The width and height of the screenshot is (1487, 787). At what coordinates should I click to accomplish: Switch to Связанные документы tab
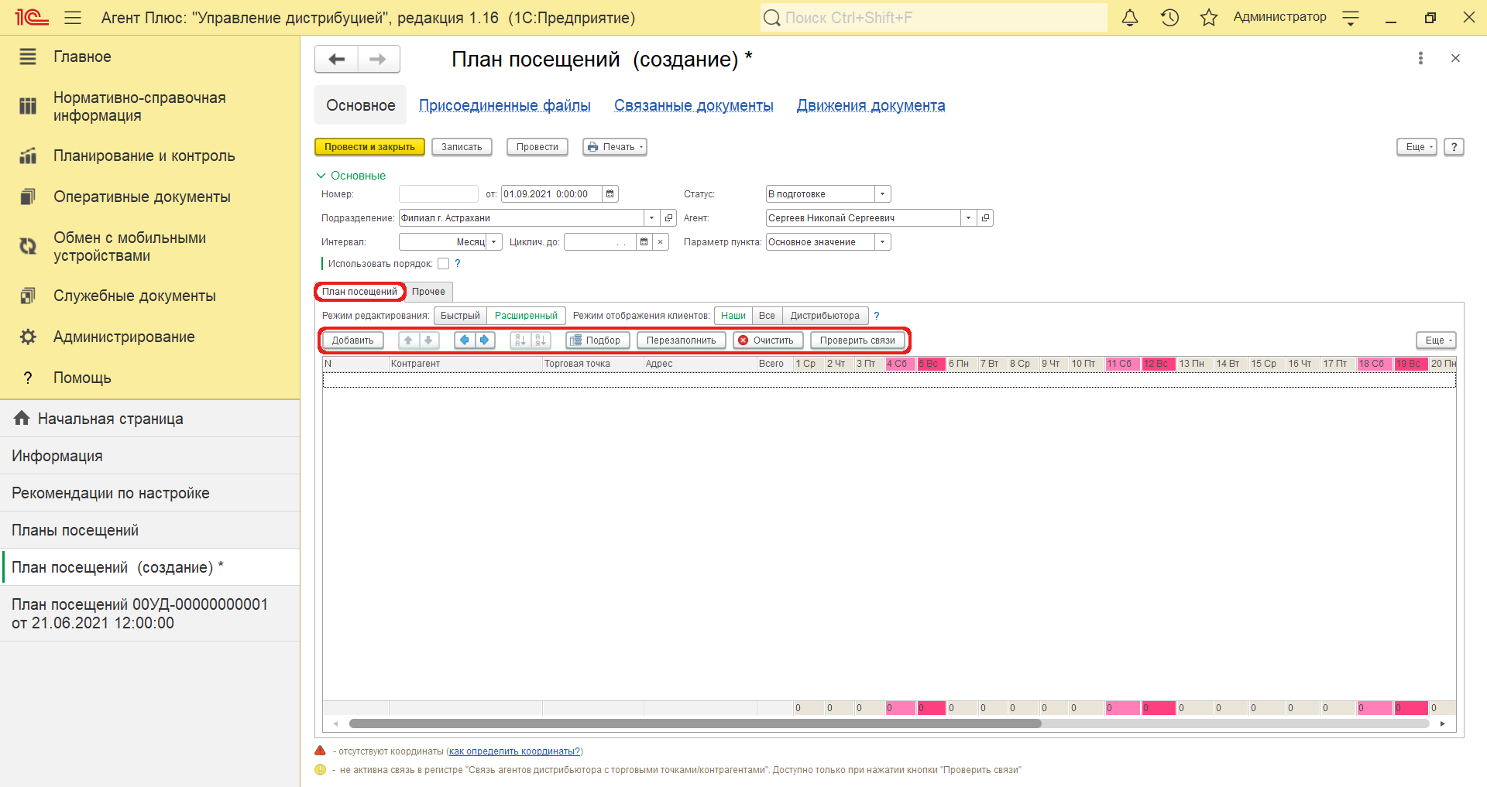pos(694,105)
